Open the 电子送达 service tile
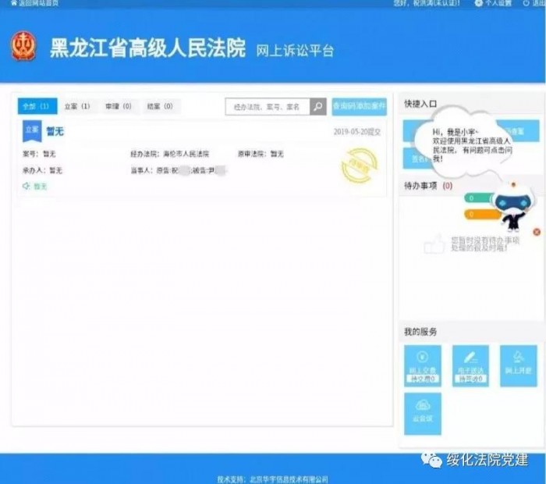Image resolution: width=546 pixels, height=484 pixels. pos(470,366)
